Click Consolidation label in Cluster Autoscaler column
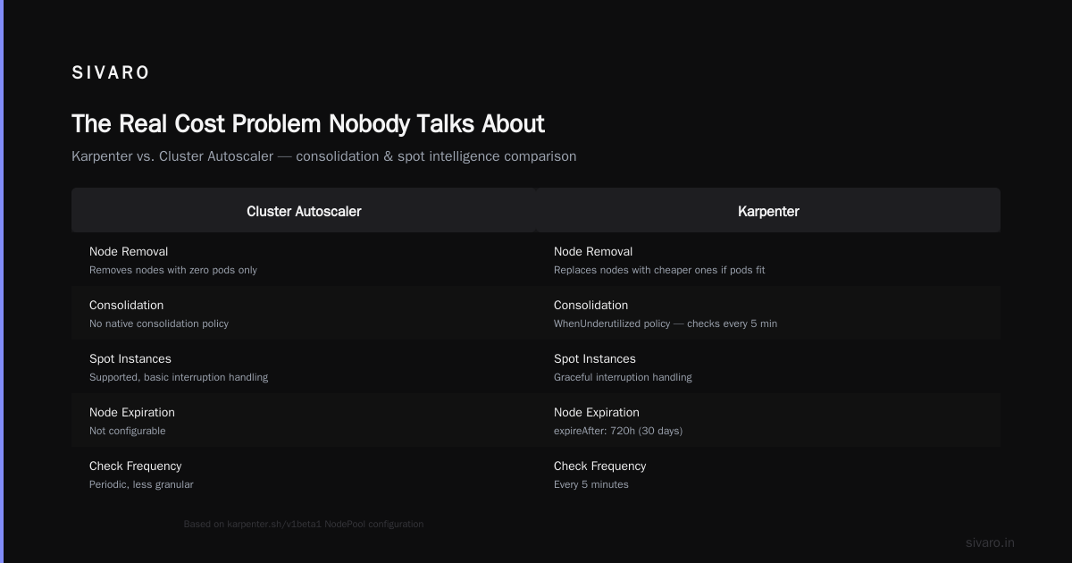Screen dimensions: 1072x563 coord(127,306)
